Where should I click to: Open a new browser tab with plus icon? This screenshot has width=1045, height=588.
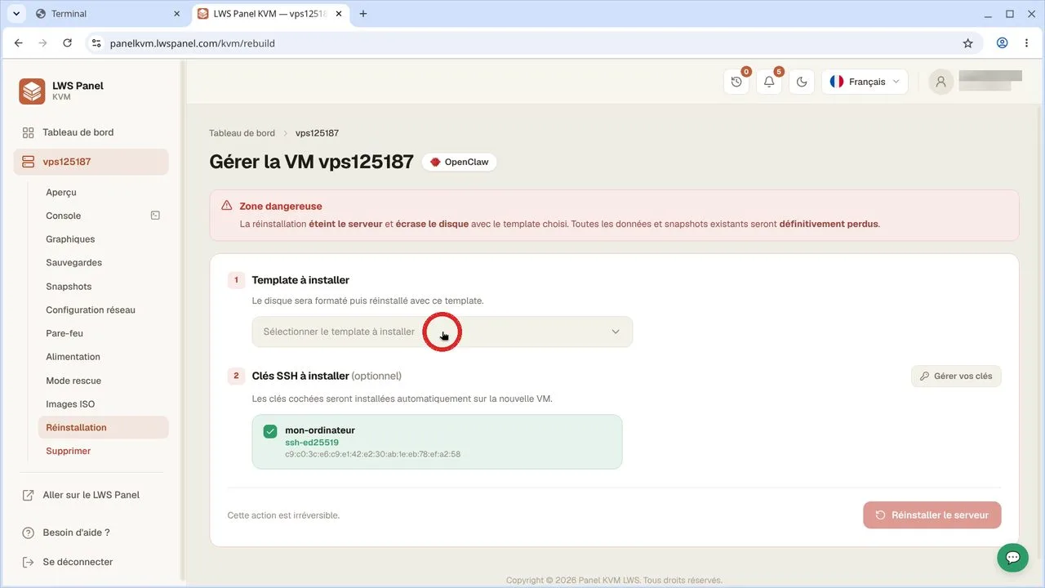tap(363, 14)
